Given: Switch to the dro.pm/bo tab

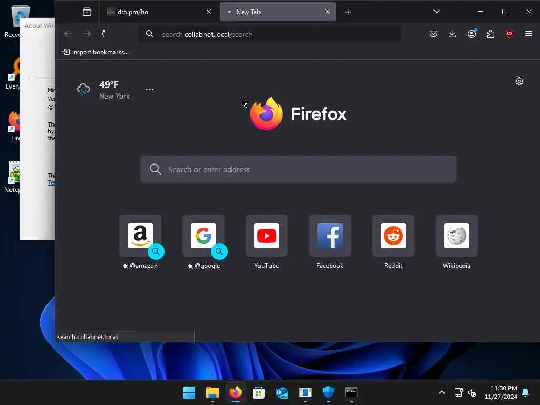Looking at the screenshot, I should pyautogui.click(x=159, y=12).
